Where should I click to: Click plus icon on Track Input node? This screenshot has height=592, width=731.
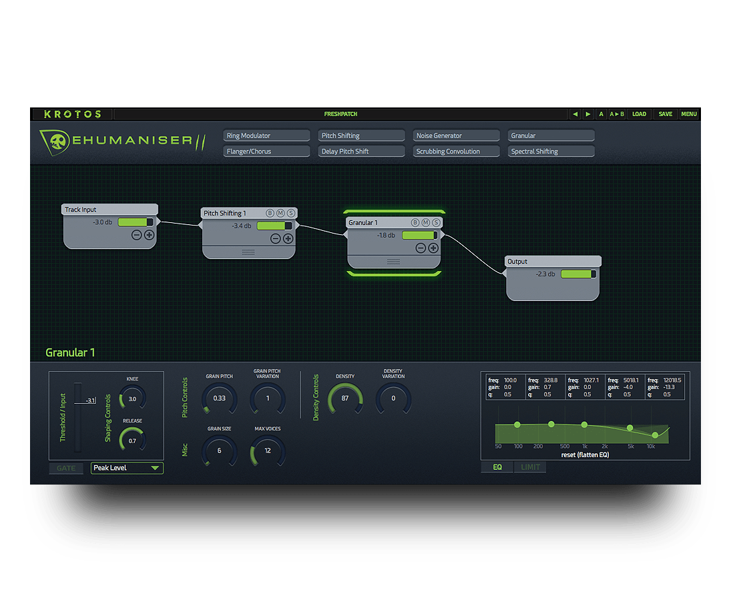pos(149,235)
